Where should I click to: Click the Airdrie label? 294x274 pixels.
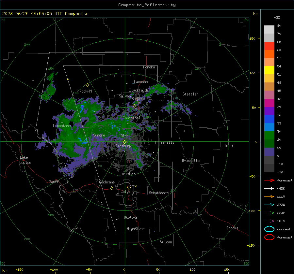click(129, 174)
